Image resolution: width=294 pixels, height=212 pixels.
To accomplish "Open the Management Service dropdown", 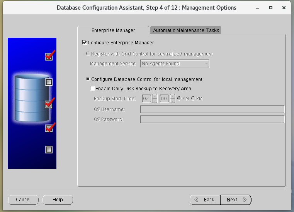I will 175,64.
